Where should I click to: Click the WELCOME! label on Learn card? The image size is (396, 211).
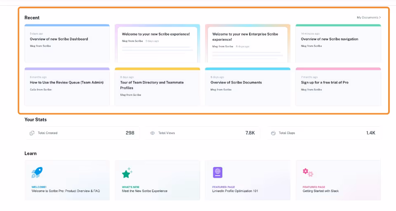click(x=39, y=187)
